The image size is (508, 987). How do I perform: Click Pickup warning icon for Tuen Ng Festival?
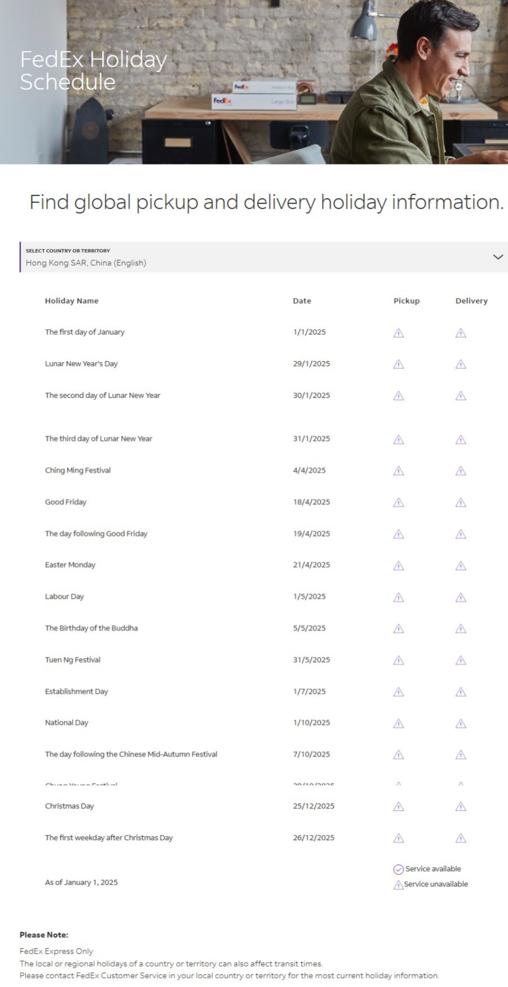click(x=398, y=660)
